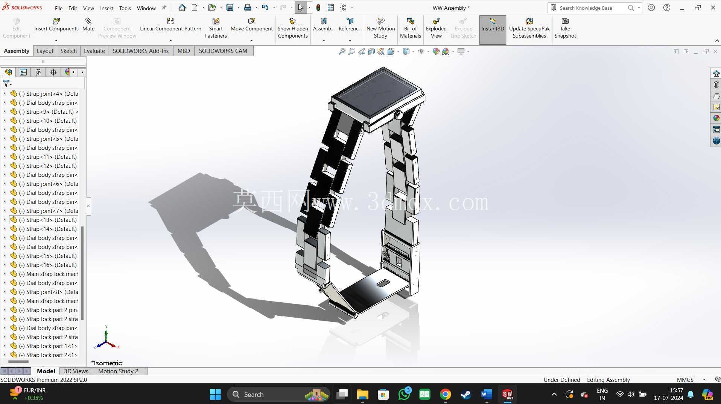Click the design tree vertical scrollbar
This screenshot has width=721, height=404.
(x=82, y=273)
